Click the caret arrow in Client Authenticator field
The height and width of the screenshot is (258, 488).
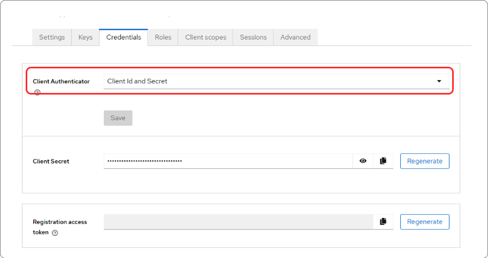[439, 81]
